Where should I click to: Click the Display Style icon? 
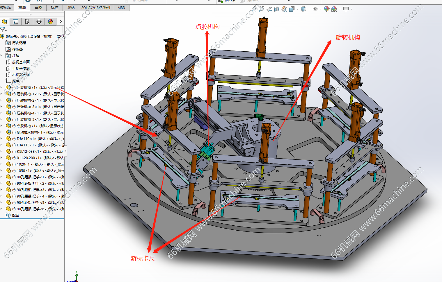303,9
